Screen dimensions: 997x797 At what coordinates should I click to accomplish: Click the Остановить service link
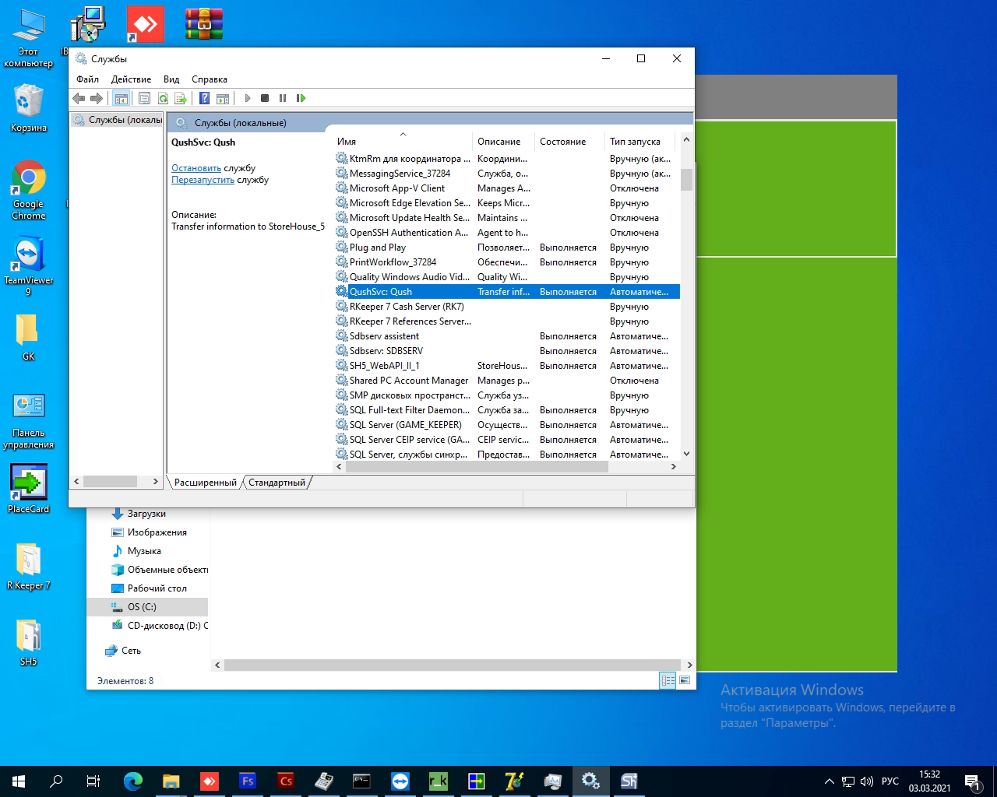tap(196, 168)
